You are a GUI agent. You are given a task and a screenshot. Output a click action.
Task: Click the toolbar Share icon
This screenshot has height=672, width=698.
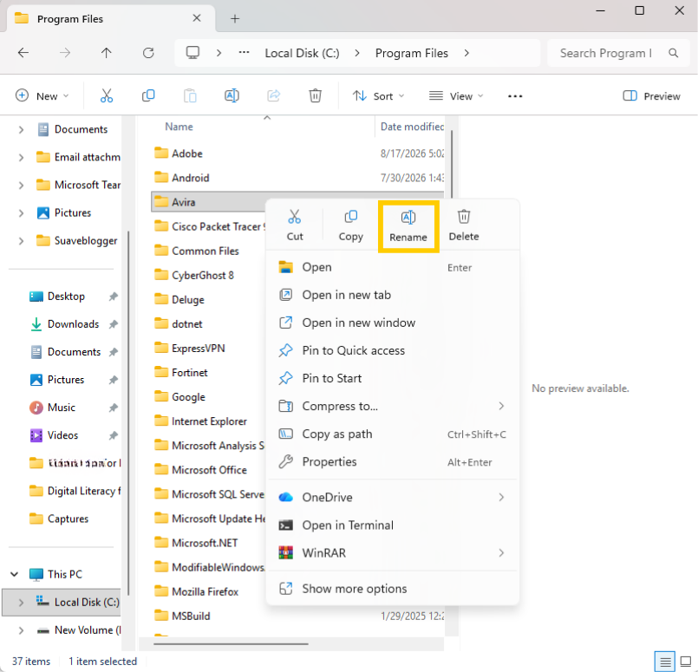pyautogui.click(x=274, y=95)
